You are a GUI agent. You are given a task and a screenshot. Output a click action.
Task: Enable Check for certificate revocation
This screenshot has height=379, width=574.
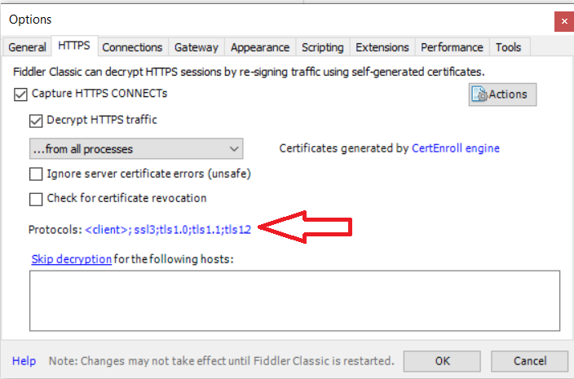click(x=36, y=198)
